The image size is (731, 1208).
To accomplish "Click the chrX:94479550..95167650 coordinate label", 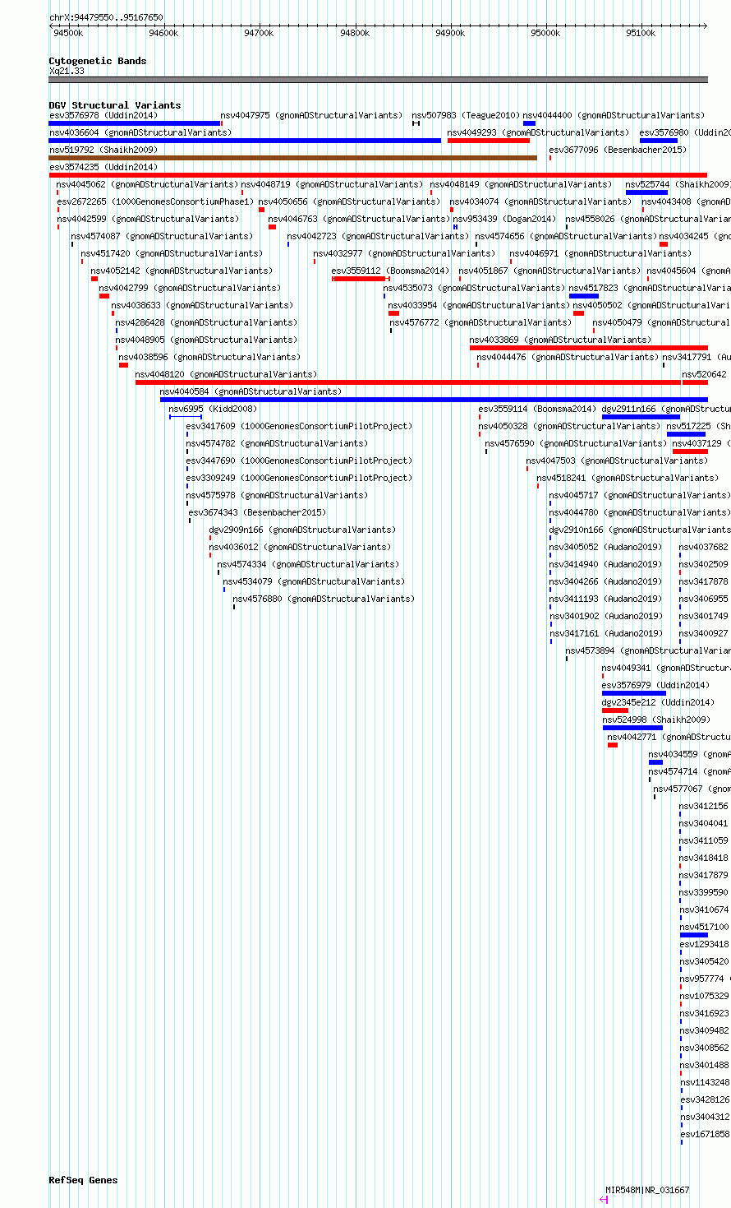I will tap(106, 16).
